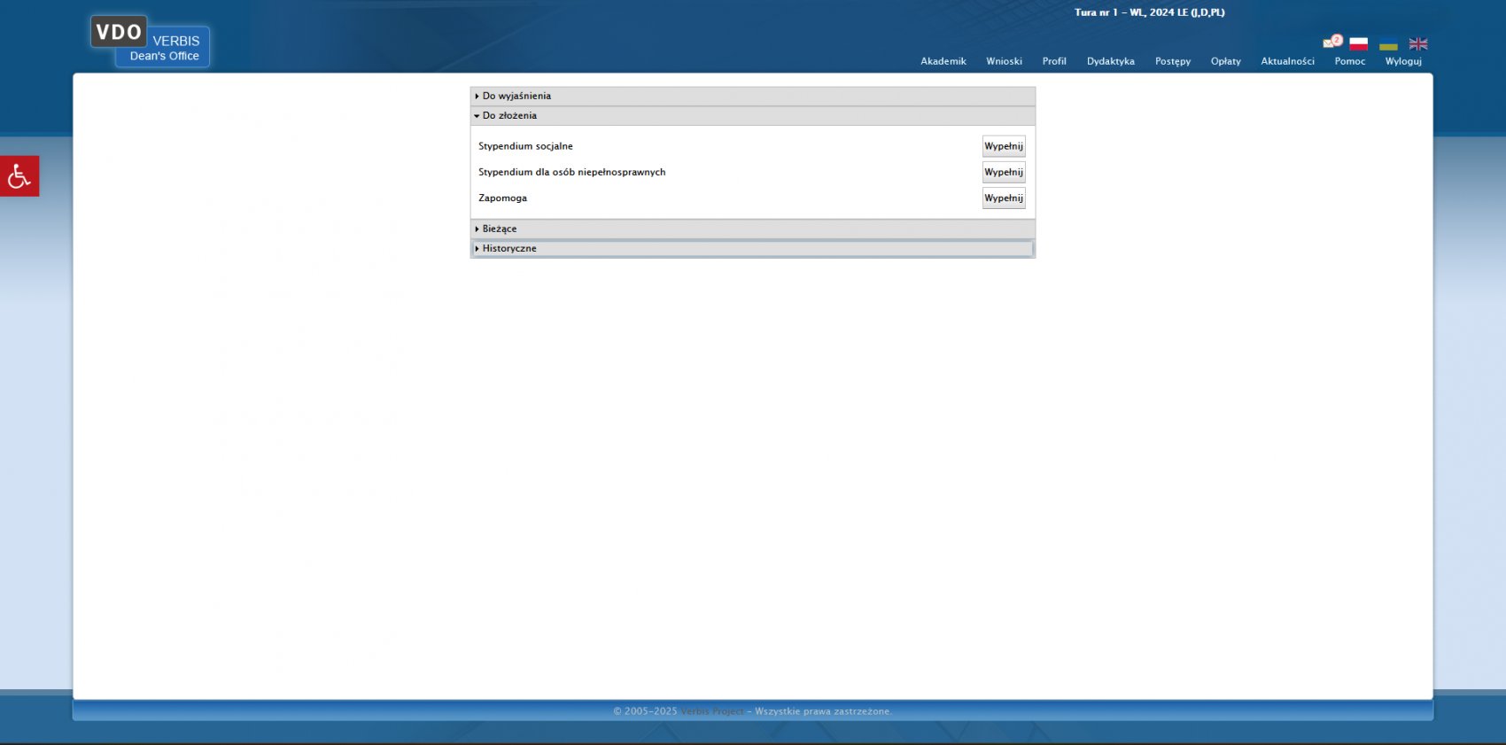The image size is (1506, 745).
Task: Go to the Dydaktyka menu
Action: pyautogui.click(x=1110, y=61)
